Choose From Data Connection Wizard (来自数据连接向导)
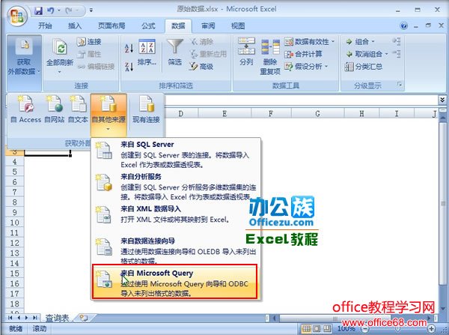This screenshot has height=335, width=449. coord(176,250)
